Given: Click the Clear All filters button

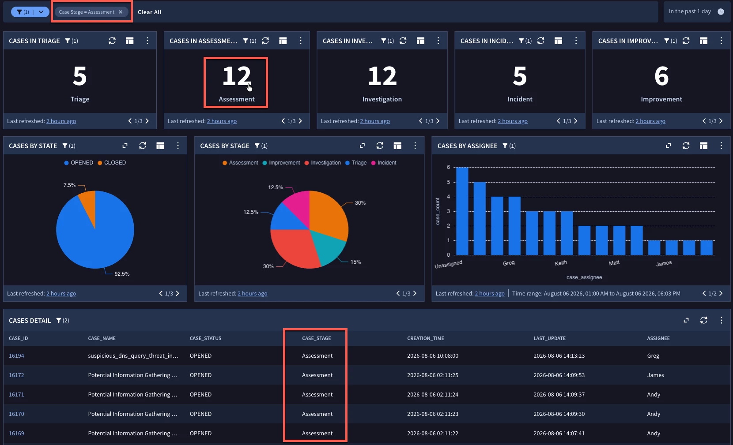Looking at the screenshot, I should pyautogui.click(x=150, y=12).
